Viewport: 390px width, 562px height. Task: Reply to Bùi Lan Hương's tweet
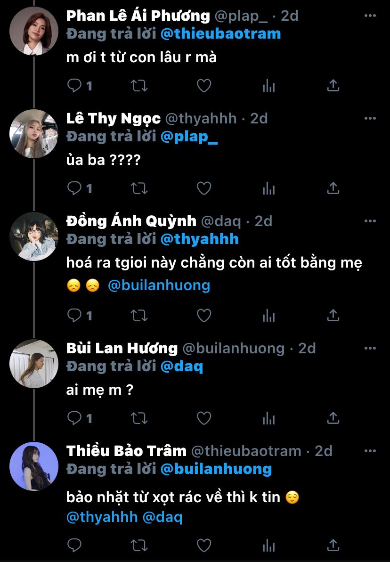click(x=75, y=418)
